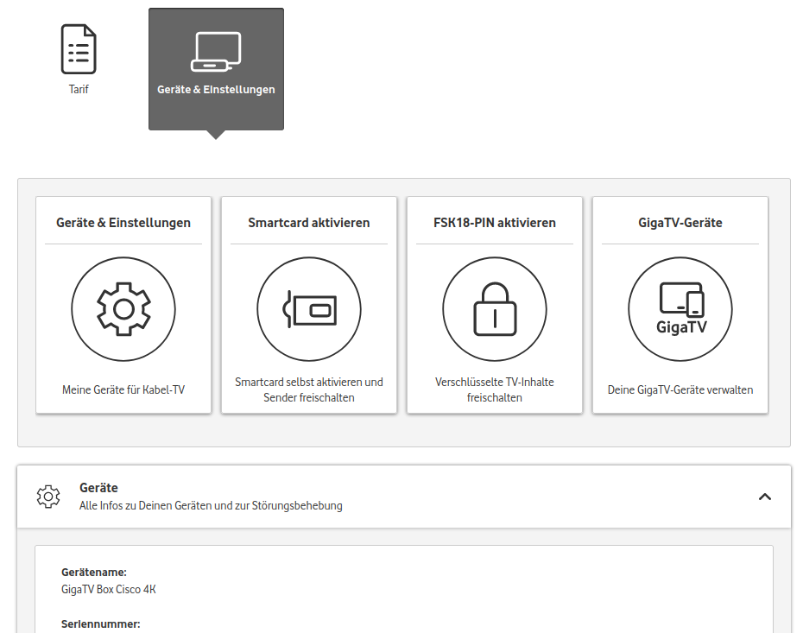Click the padlock icon in FSK18-PIN card
The image size is (803, 633).
[495, 309]
